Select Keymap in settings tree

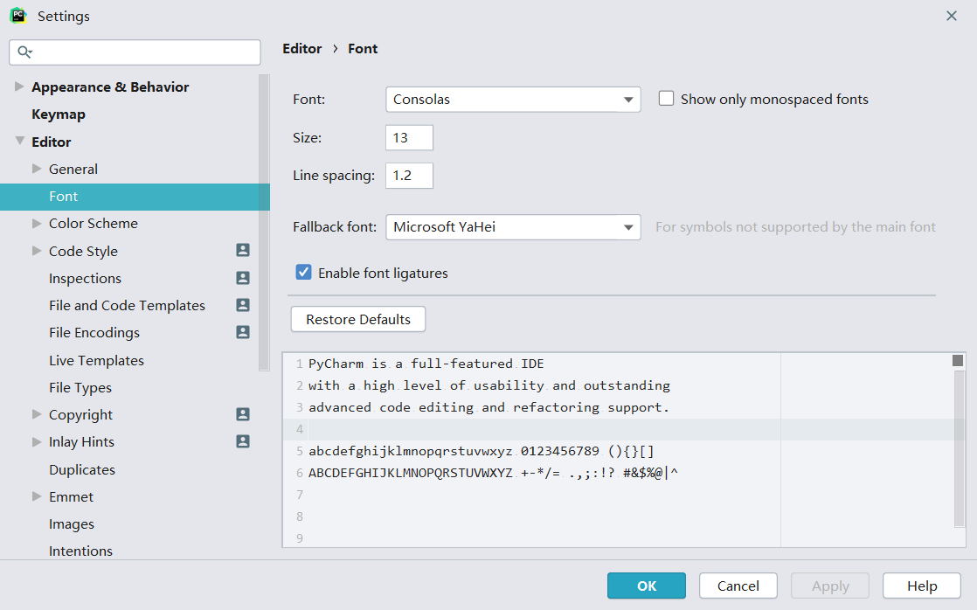59,114
